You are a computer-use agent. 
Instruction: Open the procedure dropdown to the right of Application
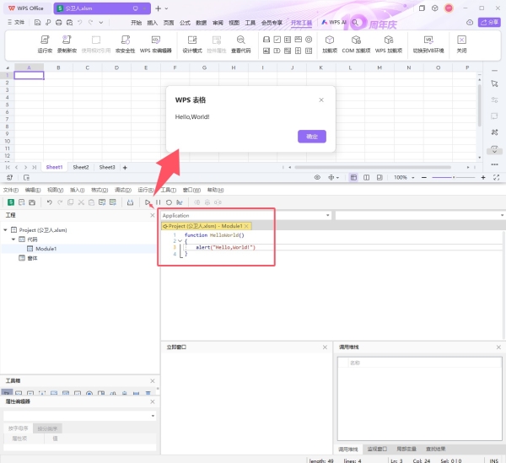502,215
